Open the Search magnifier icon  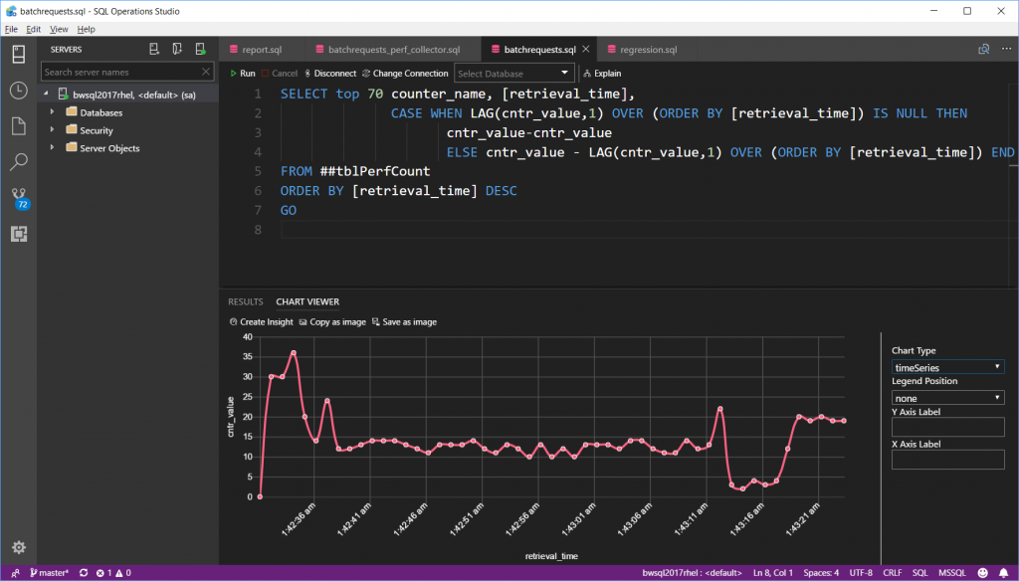[18, 162]
